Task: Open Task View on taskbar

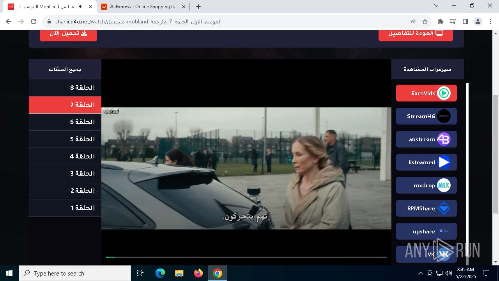Action: click(x=140, y=273)
